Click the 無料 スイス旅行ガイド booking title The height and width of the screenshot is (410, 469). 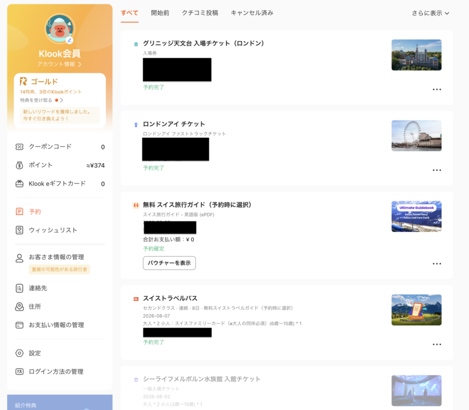(197, 205)
